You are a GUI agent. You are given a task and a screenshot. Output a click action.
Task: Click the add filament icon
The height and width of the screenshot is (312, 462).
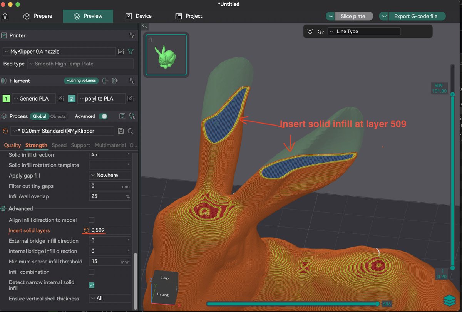[115, 81]
